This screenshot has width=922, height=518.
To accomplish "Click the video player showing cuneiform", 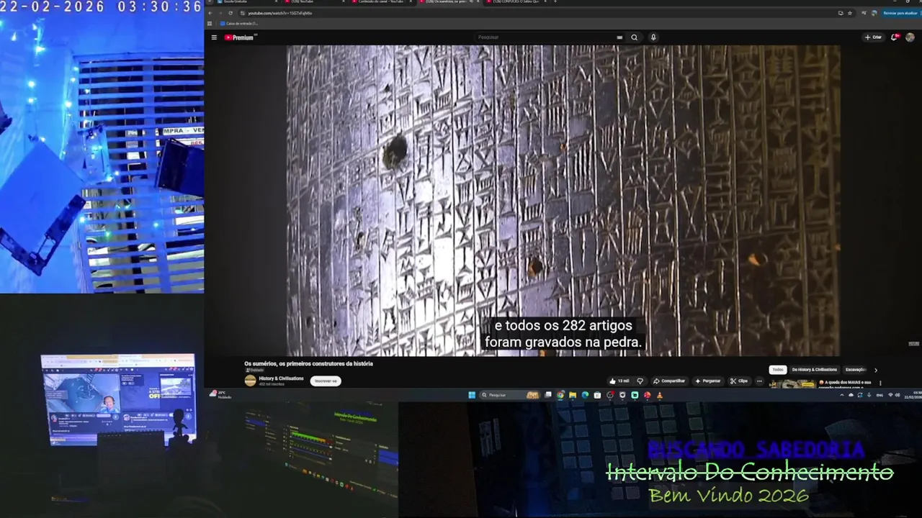I will coord(563,201).
